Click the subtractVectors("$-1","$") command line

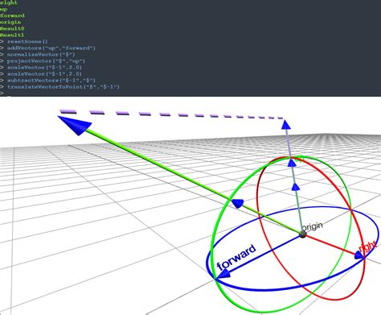(x=51, y=81)
